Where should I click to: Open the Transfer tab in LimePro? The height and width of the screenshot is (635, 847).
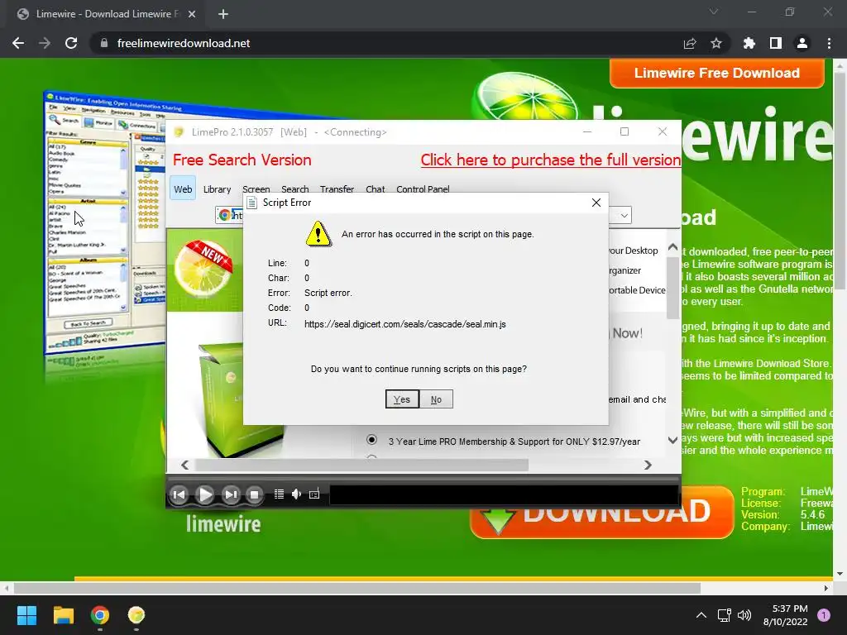337,189
